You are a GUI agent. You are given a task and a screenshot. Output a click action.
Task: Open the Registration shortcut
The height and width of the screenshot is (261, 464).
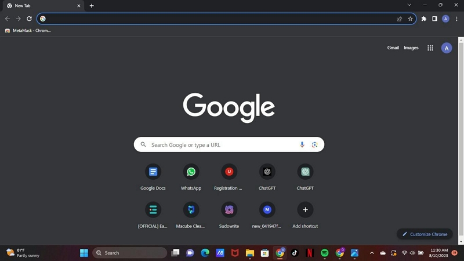[229, 177]
